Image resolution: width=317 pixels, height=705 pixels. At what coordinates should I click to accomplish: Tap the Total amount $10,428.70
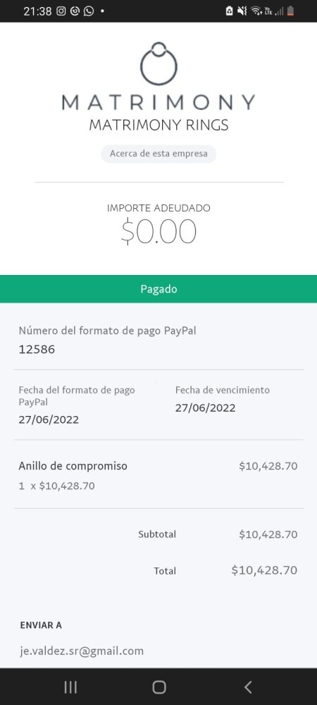click(x=264, y=570)
